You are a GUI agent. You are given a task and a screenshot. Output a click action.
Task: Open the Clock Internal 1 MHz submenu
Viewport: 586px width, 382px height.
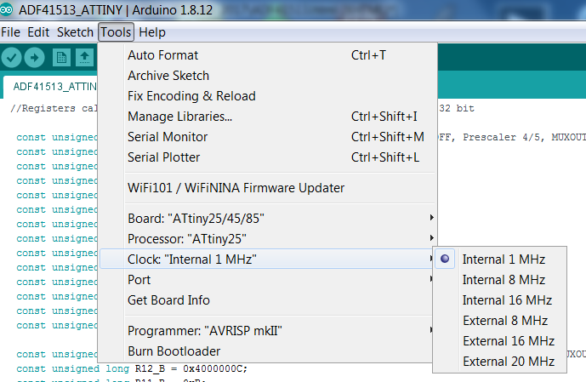tap(267, 259)
